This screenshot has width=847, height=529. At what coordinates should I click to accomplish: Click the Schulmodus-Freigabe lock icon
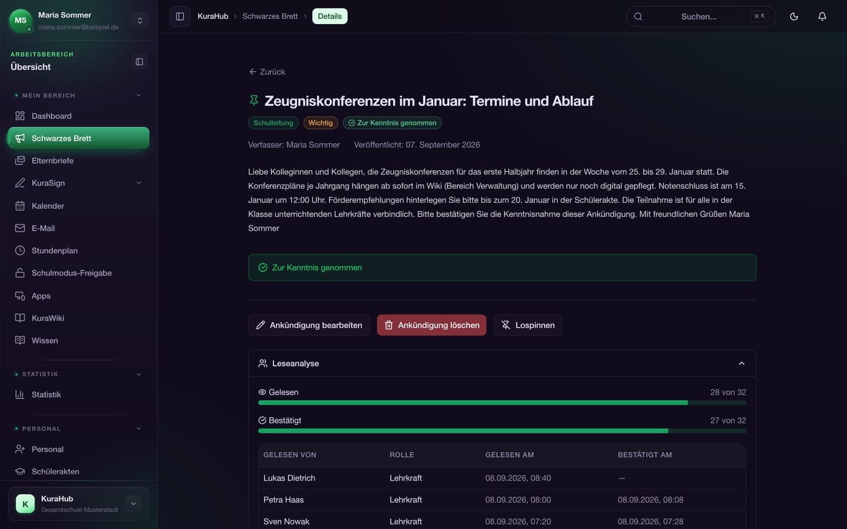20,273
